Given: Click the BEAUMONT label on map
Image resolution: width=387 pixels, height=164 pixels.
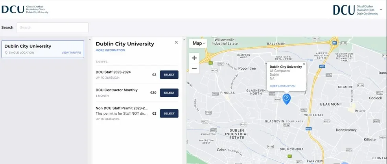Looking at the screenshot, I should (x=331, y=104).
